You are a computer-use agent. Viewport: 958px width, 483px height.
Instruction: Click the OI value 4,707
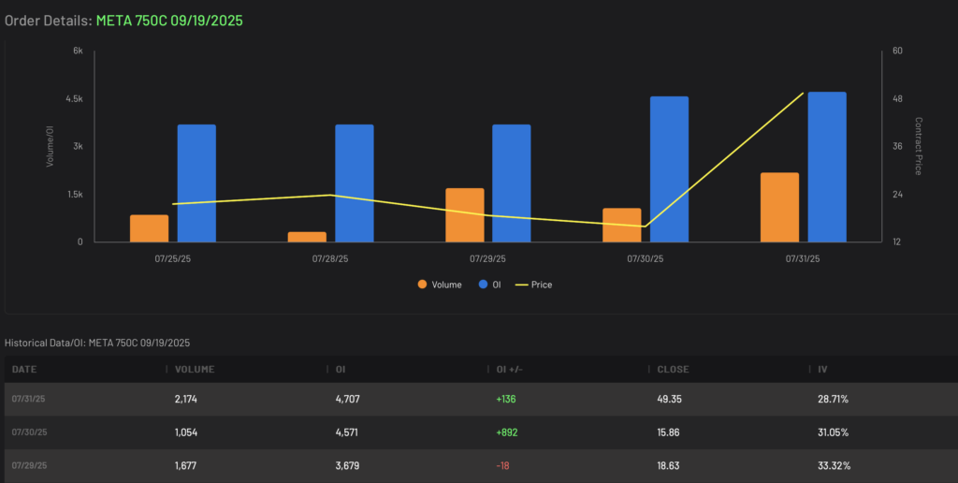pos(348,400)
